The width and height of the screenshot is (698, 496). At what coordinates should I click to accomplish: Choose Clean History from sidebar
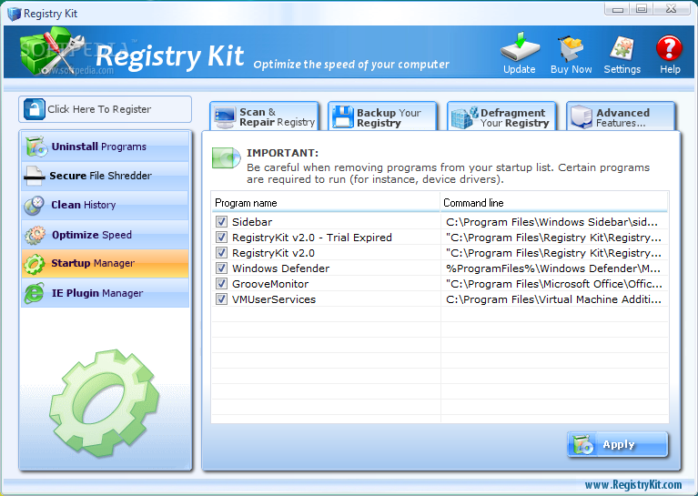click(x=105, y=206)
